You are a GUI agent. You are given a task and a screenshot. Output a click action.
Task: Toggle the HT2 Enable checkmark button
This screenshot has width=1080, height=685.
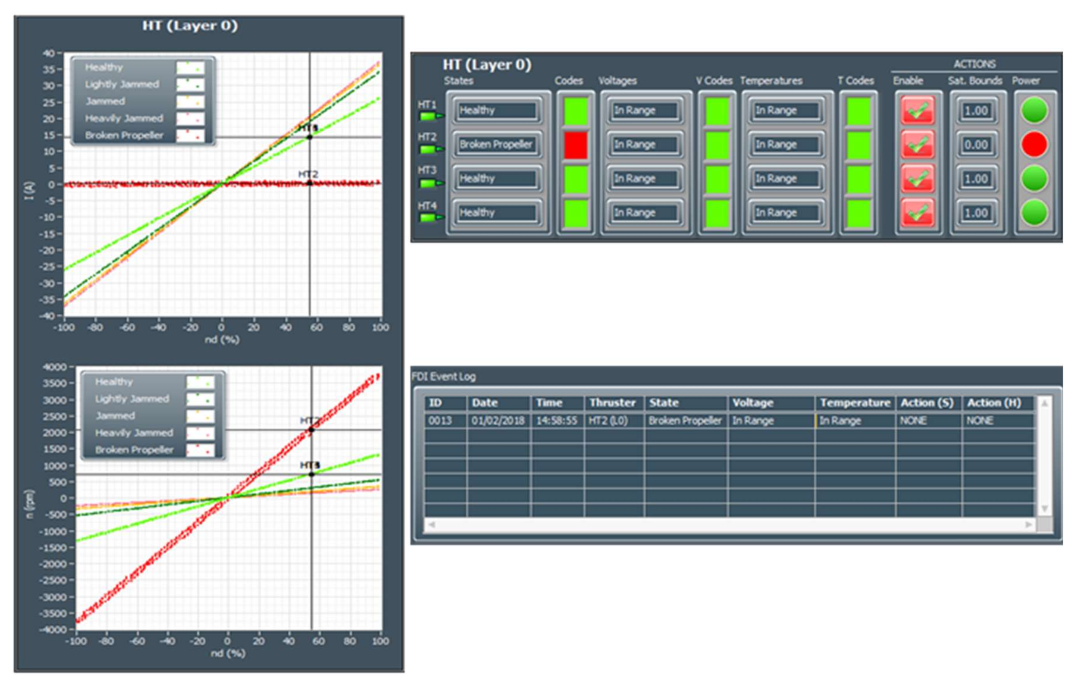click(x=917, y=144)
